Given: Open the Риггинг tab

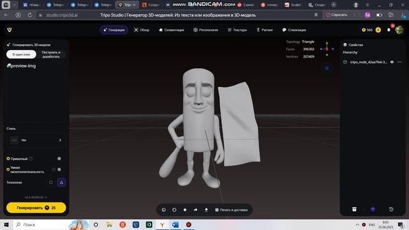Looking at the screenshot, I should pos(265,30).
